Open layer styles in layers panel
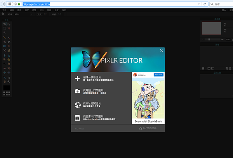This screenshot has height=158, width=233. 212,68
